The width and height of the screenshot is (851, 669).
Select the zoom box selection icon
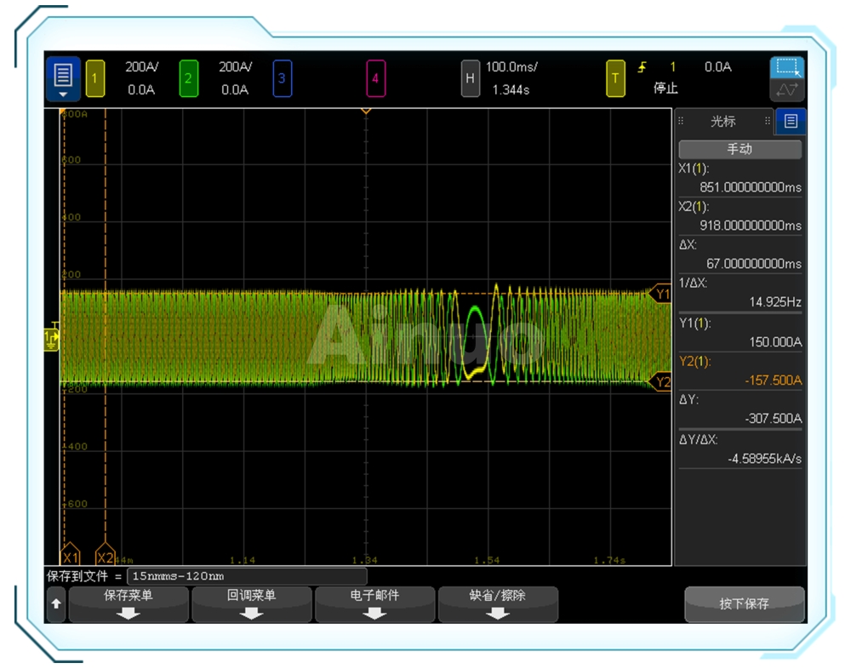[787, 68]
